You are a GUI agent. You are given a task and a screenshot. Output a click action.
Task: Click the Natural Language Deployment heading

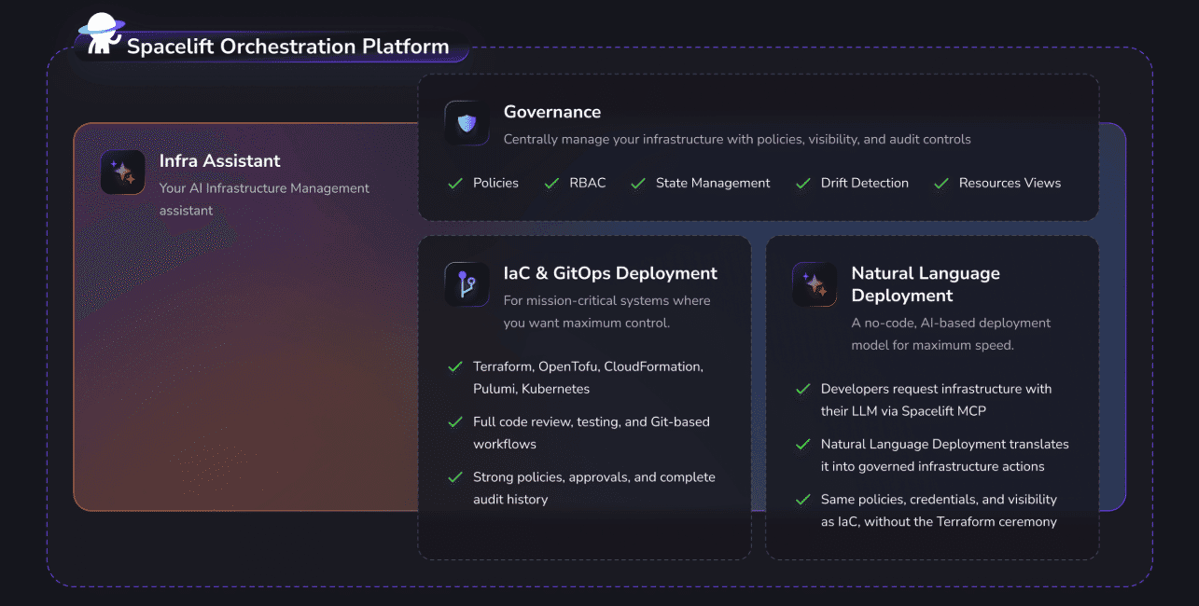pyautogui.click(x=926, y=284)
